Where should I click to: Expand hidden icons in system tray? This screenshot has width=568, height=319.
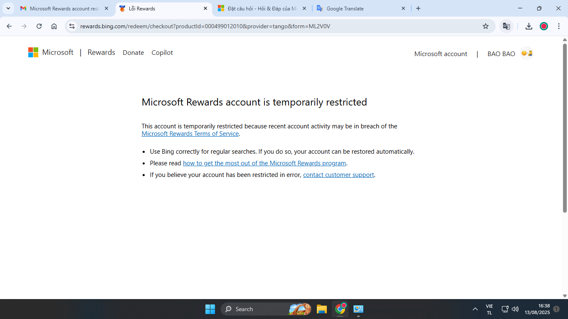coord(475,309)
